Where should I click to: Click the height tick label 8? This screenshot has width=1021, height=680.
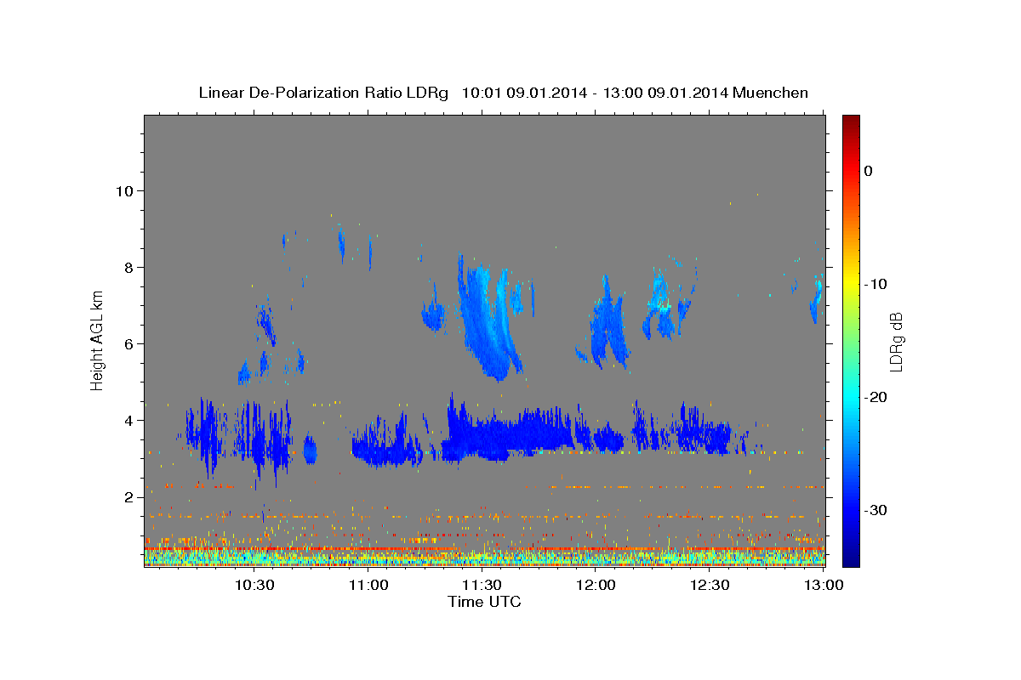point(131,267)
